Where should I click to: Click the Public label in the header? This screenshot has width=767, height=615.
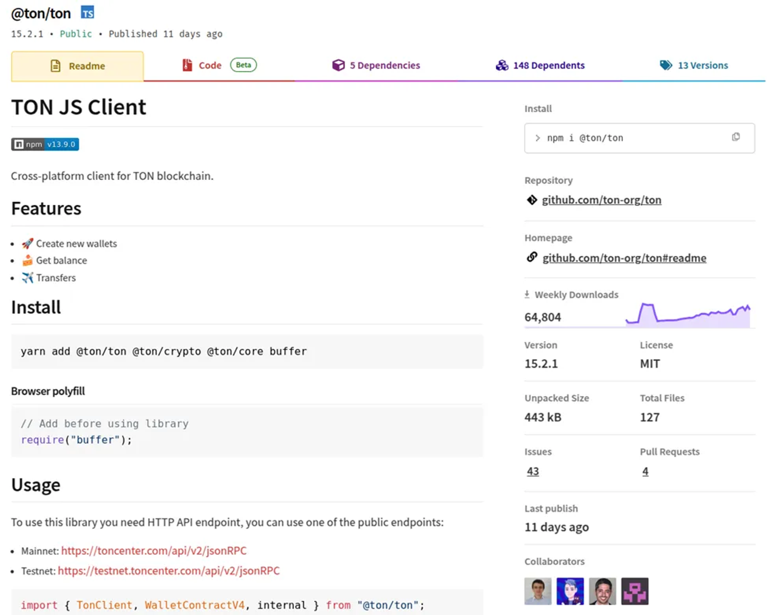pyautogui.click(x=76, y=34)
